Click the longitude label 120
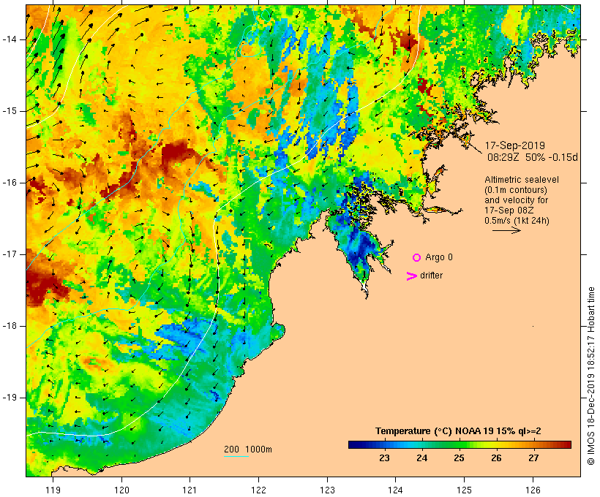 point(121,490)
